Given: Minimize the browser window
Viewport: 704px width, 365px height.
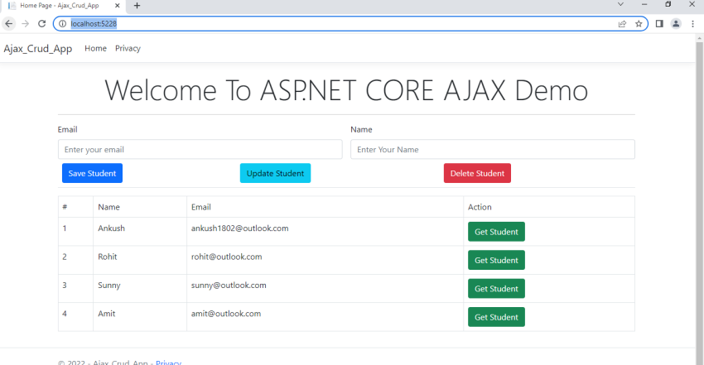Looking at the screenshot, I should (x=644, y=4).
